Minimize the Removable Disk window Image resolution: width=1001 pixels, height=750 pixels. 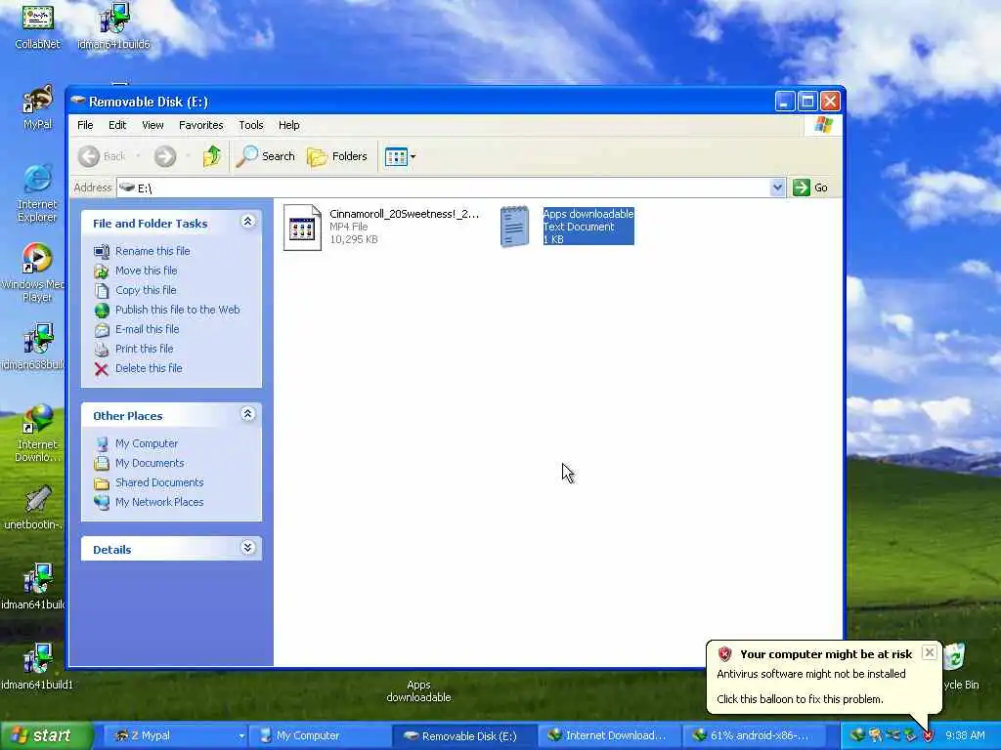pyautogui.click(x=785, y=101)
